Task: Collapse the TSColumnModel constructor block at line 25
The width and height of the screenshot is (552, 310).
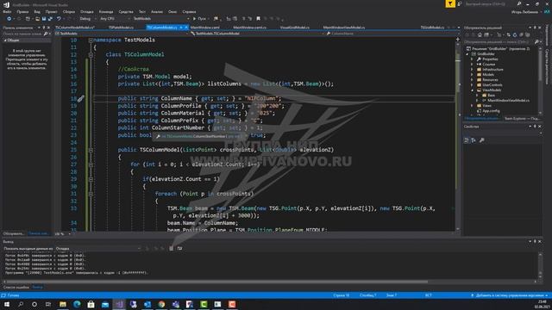Action: (x=91, y=150)
